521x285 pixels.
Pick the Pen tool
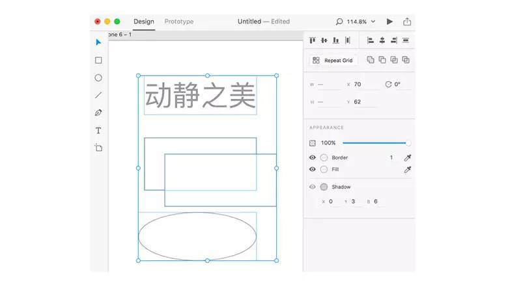(98, 113)
